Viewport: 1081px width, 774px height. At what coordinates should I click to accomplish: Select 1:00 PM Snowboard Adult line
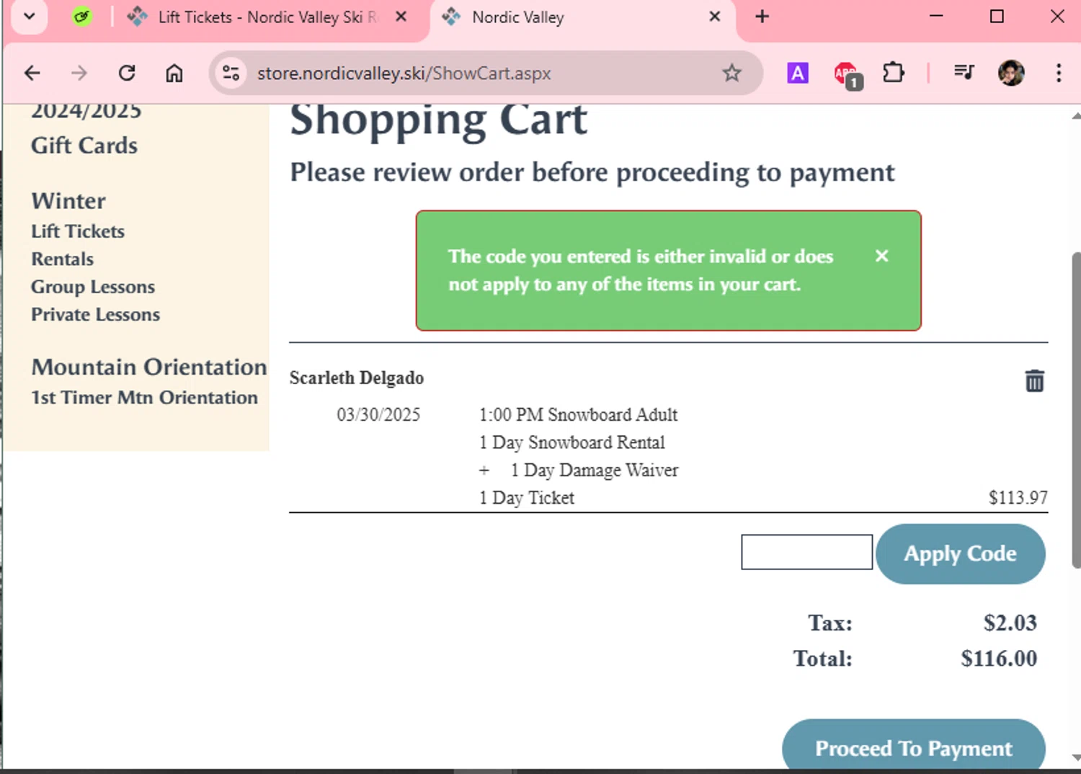[579, 415]
